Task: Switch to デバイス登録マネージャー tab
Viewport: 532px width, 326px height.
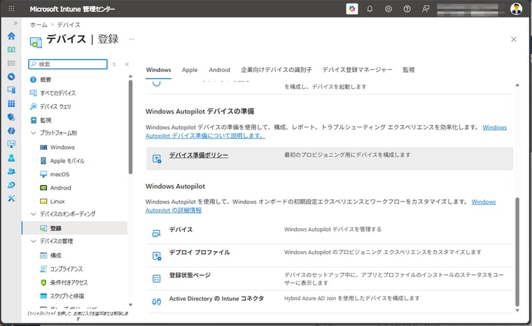Action: tap(357, 70)
